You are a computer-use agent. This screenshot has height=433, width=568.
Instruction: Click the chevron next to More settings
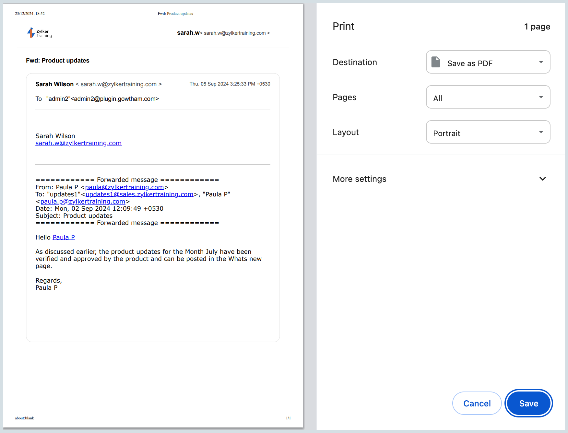(x=543, y=179)
